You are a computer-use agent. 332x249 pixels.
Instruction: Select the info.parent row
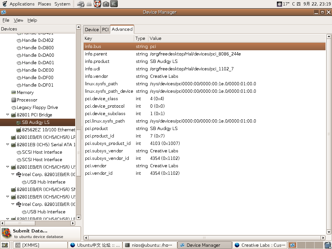[x=205, y=54]
